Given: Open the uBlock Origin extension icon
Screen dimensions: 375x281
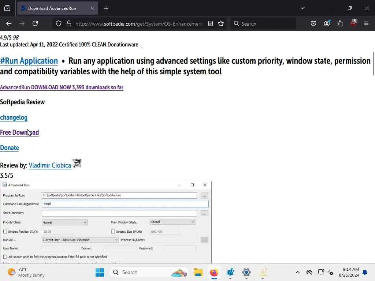Looking at the screenshot, I should click(x=353, y=23).
